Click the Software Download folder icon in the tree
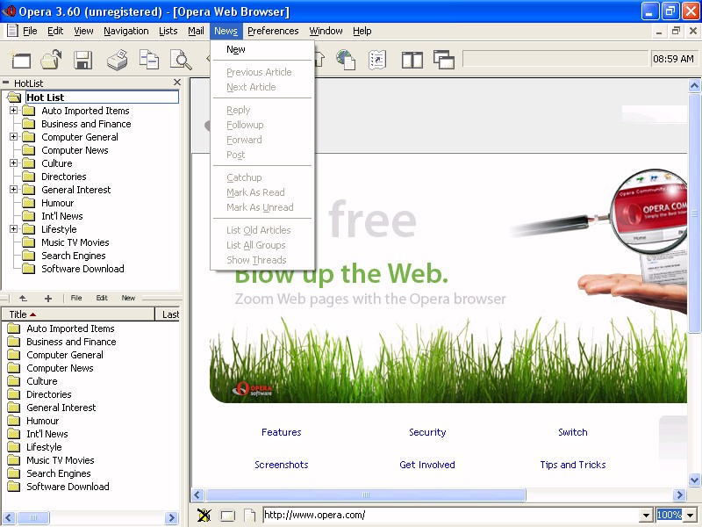The image size is (702, 527). click(29, 269)
